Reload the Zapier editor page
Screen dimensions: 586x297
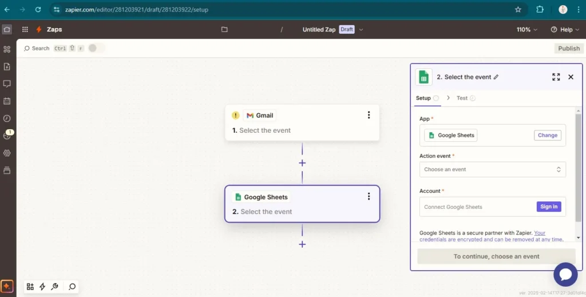click(x=38, y=10)
